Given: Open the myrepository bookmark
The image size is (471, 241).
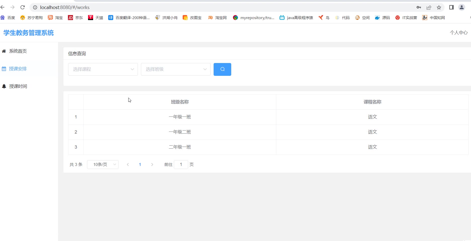Looking at the screenshot, I should (254, 18).
